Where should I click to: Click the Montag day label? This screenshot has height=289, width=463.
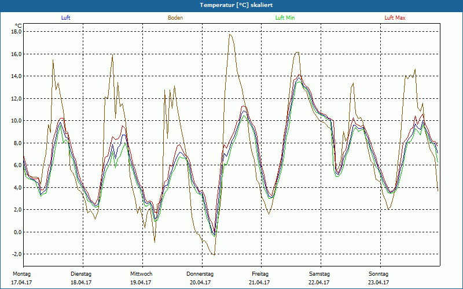pyautogui.click(x=21, y=274)
